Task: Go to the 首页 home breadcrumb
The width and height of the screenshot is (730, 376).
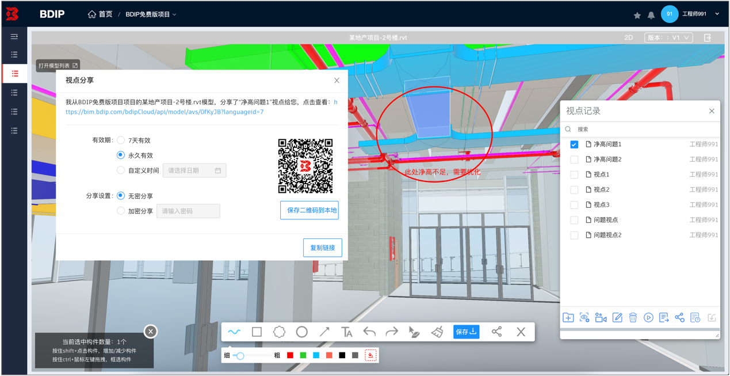Action: pyautogui.click(x=100, y=14)
